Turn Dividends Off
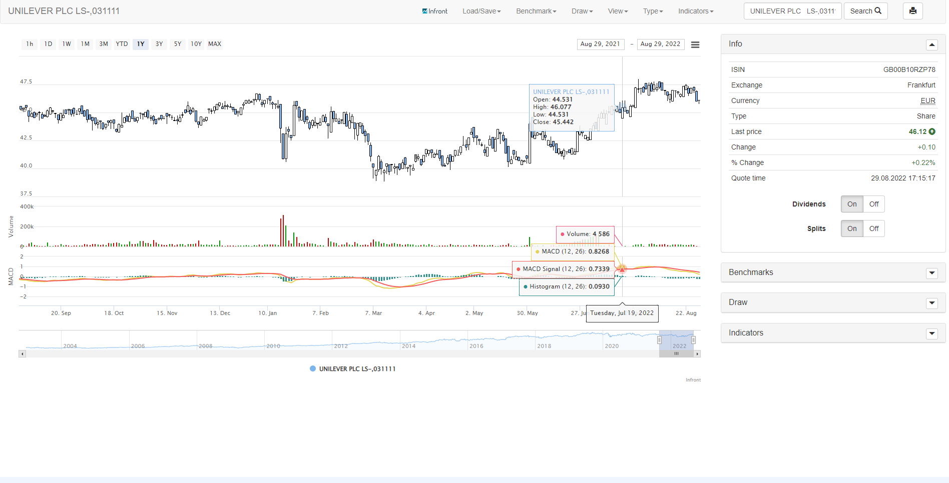Screen dimensions: 949x483 pos(873,204)
